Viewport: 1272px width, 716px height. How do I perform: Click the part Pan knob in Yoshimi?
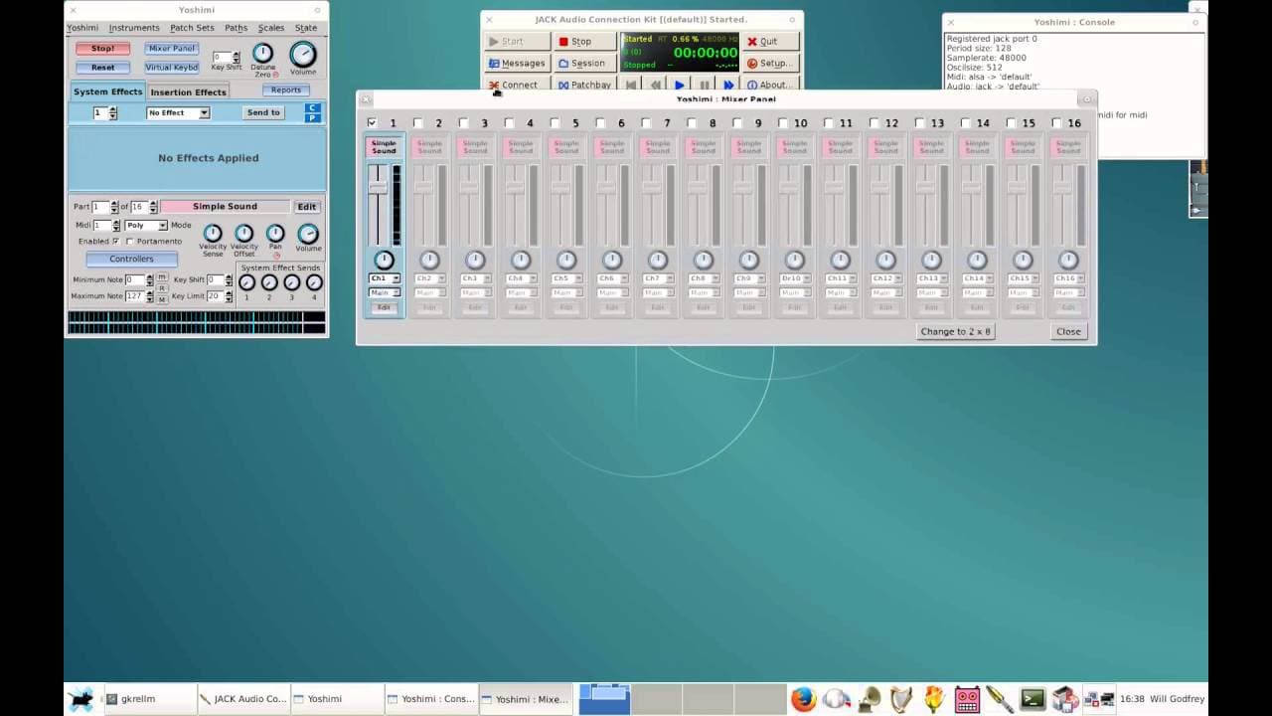click(x=275, y=234)
